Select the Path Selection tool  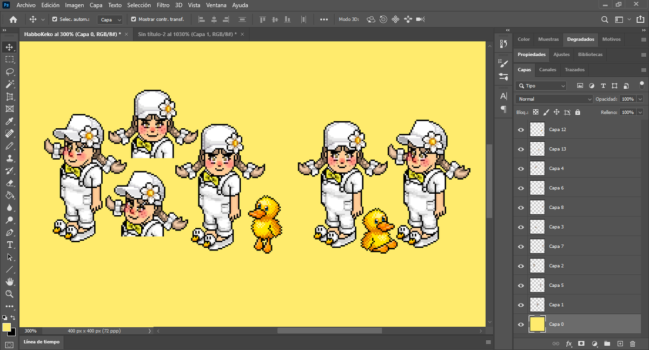[x=10, y=257]
